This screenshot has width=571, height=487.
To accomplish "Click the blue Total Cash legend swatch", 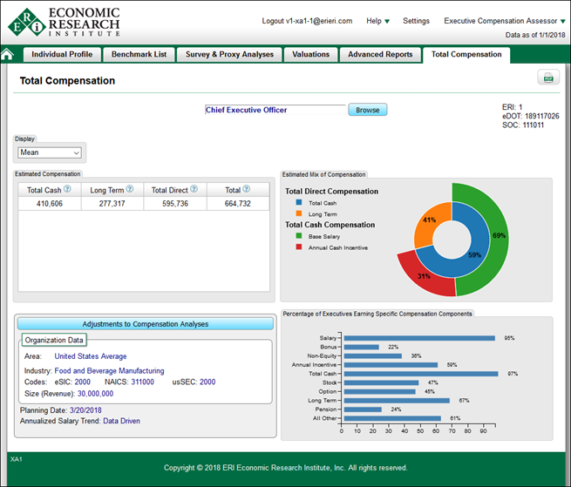I will click(x=297, y=202).
